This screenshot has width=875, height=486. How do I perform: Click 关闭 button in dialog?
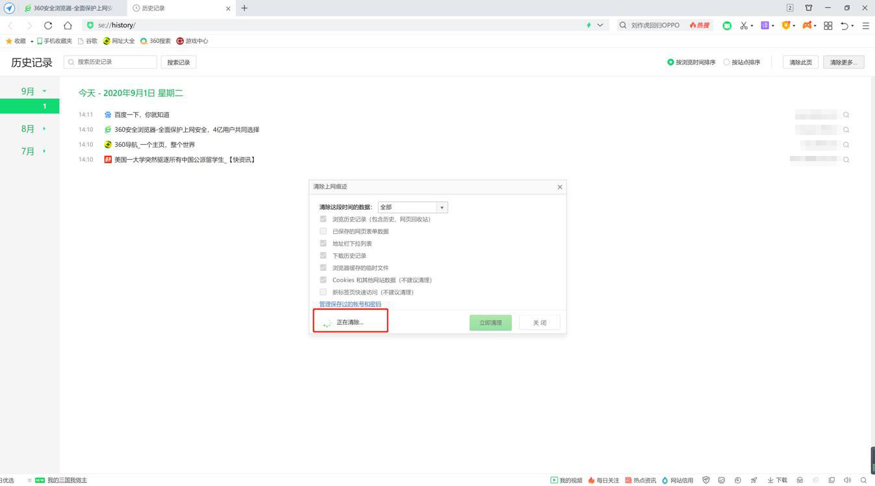pos(540,323)
